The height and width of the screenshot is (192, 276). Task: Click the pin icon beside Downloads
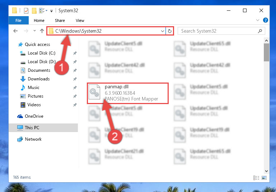75,79
